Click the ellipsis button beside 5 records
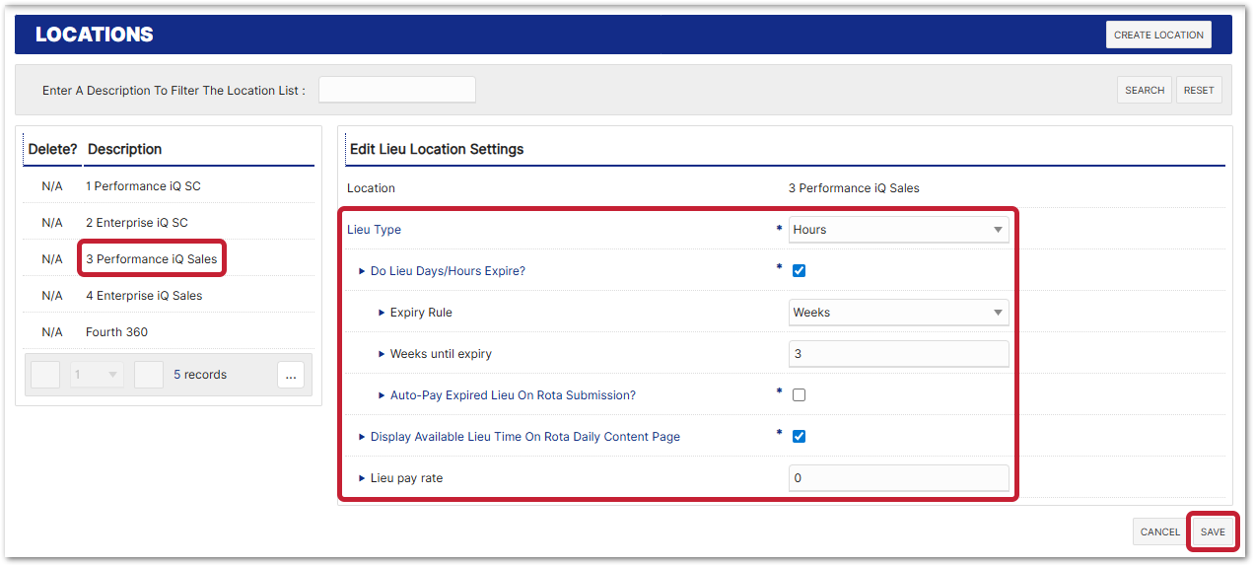The image size is (1254, 566). pos(290,375)
